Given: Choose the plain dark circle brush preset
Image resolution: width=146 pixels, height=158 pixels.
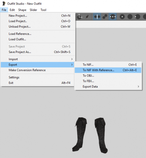Looking at the screenshot, I should click(130, 17).
